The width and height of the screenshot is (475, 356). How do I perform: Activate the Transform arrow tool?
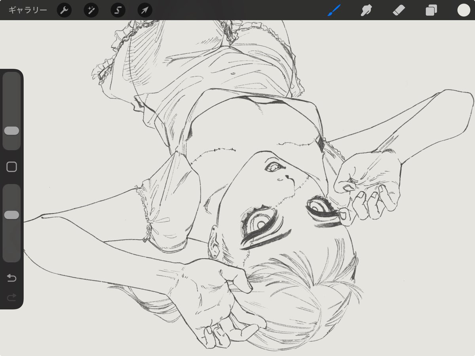(145, 10)
